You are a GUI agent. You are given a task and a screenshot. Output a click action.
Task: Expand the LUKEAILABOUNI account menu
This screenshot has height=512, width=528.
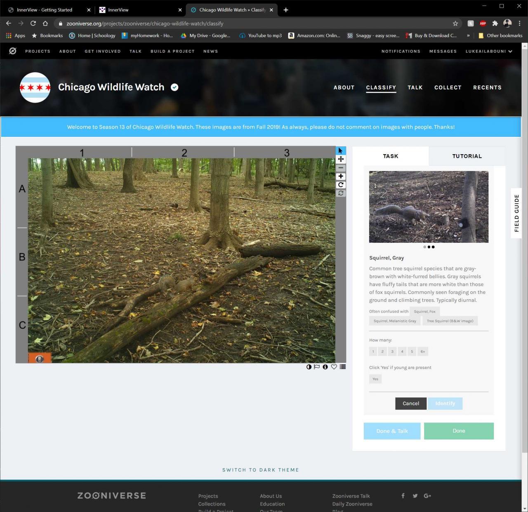coord(489,51)
